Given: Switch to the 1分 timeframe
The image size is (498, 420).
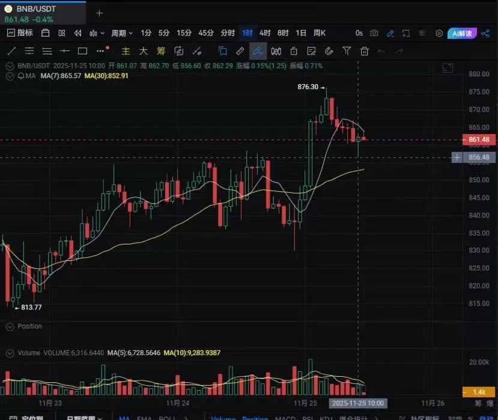Looking at the screenshot, I should click(146, 33).
